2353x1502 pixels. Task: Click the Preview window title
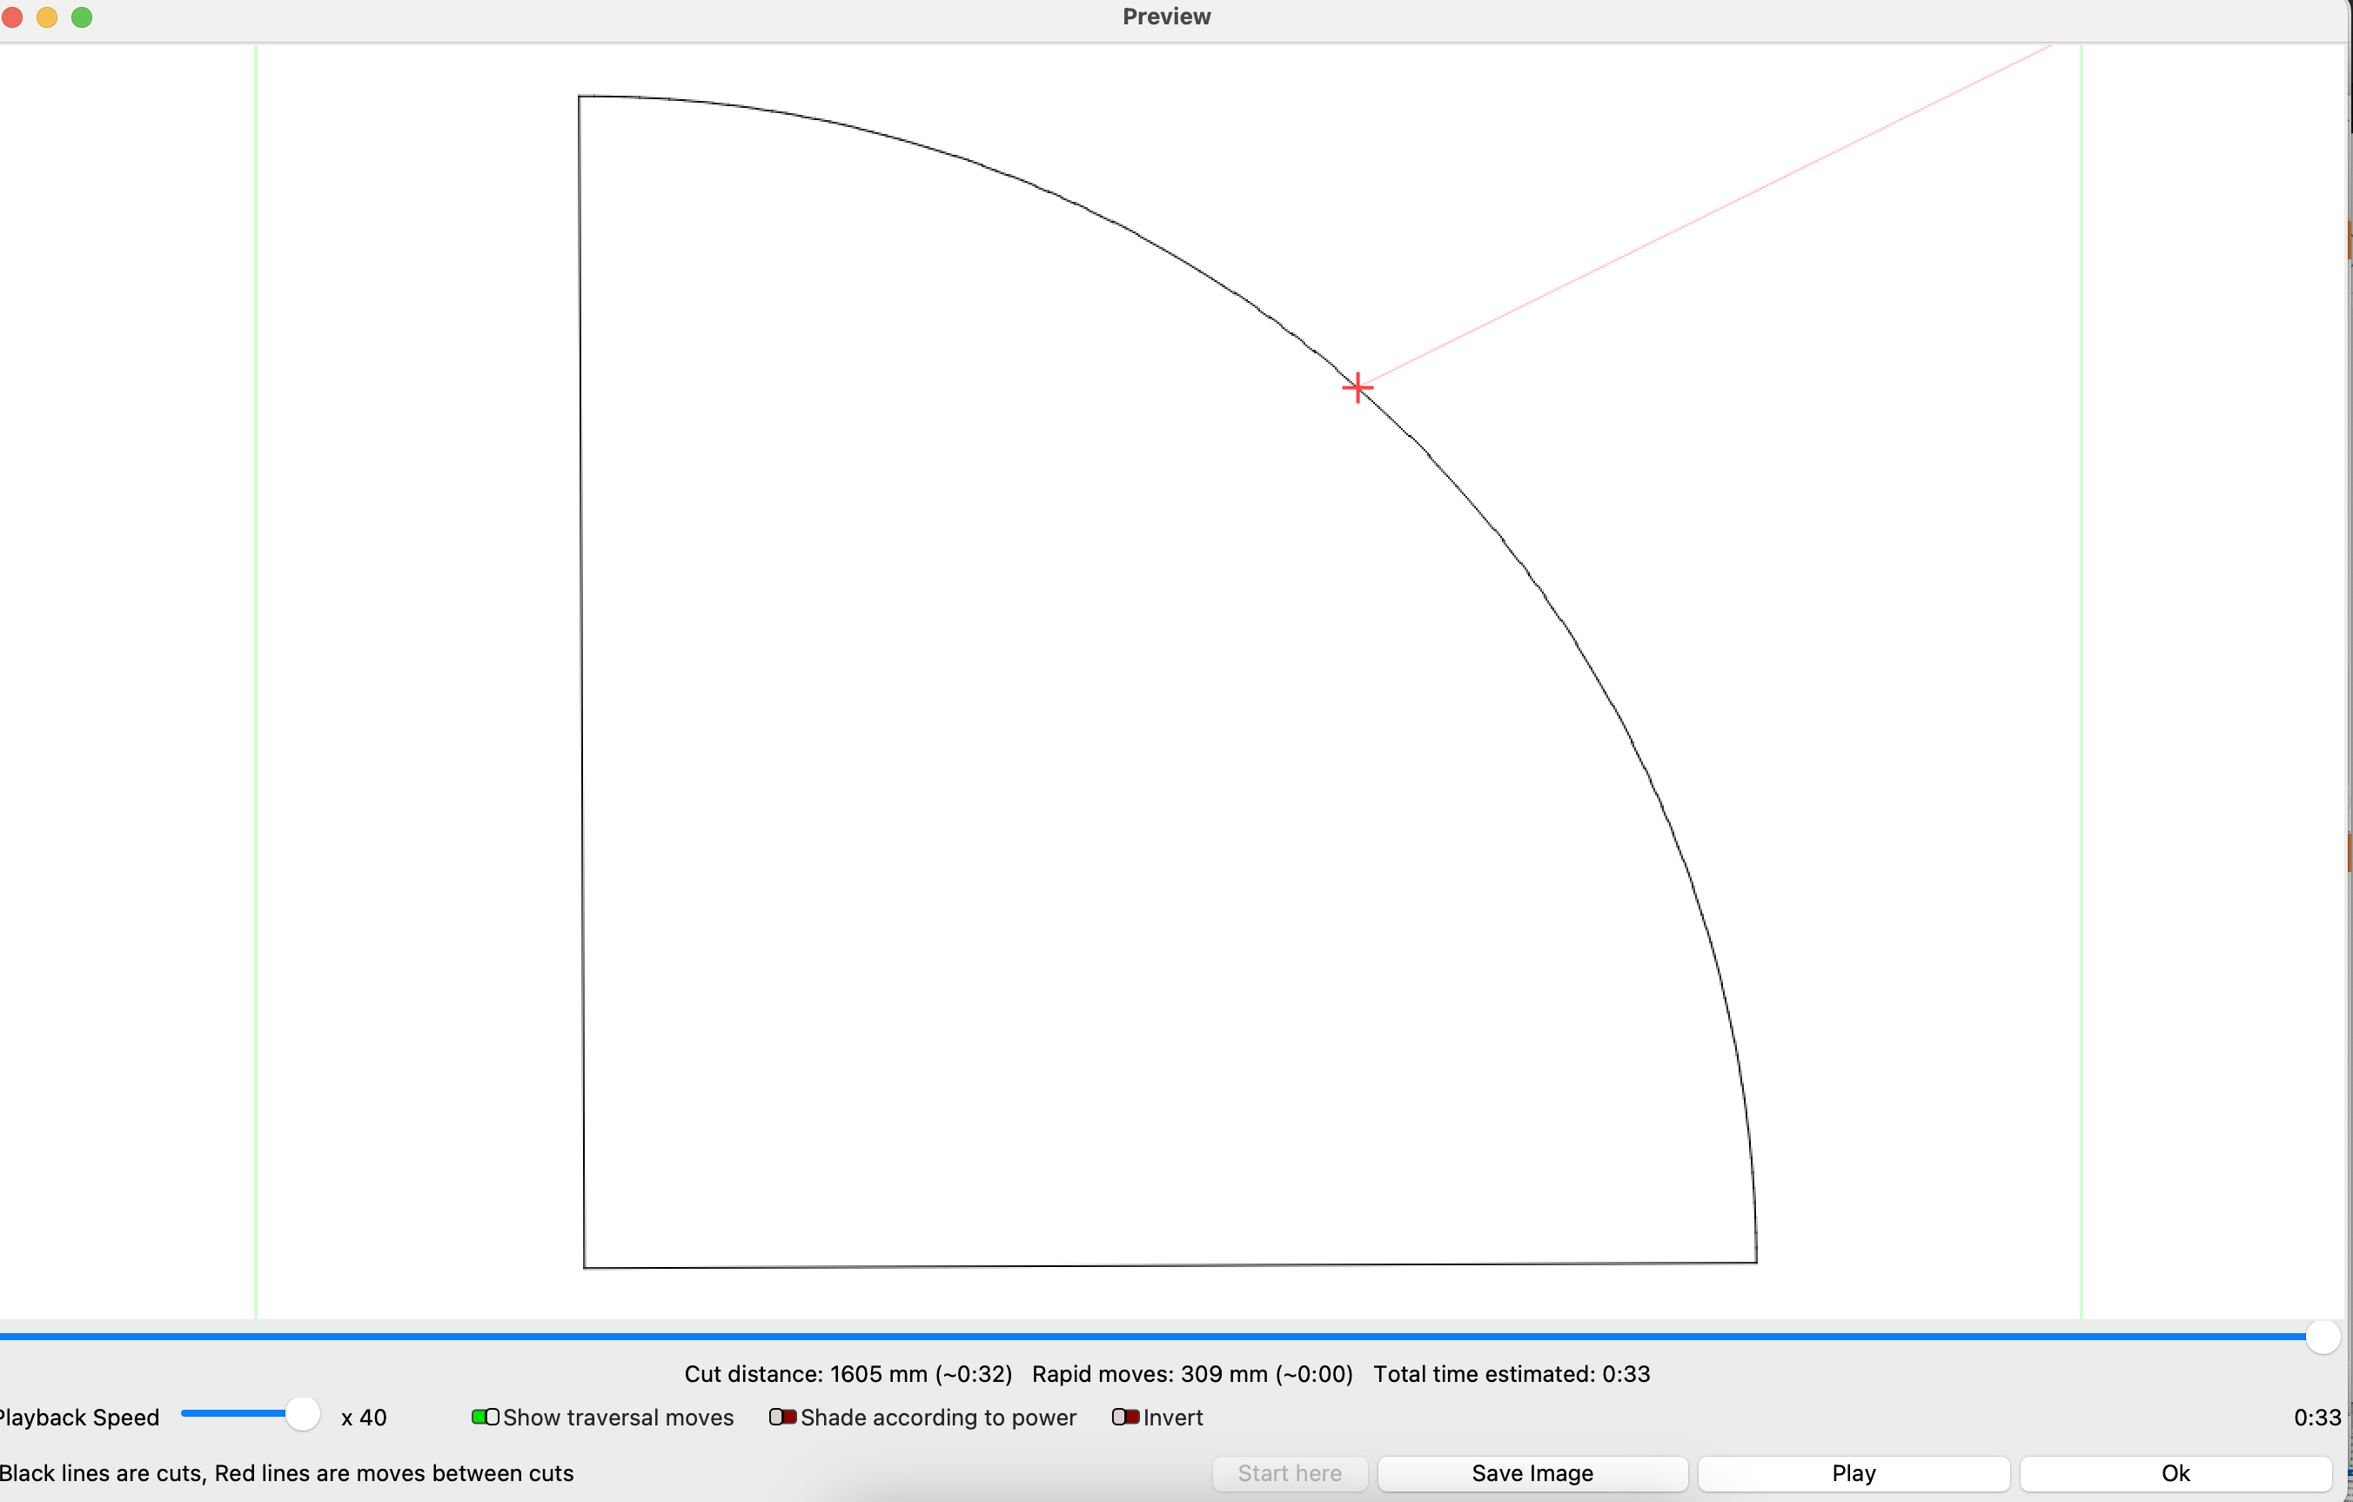[1167, 17]
